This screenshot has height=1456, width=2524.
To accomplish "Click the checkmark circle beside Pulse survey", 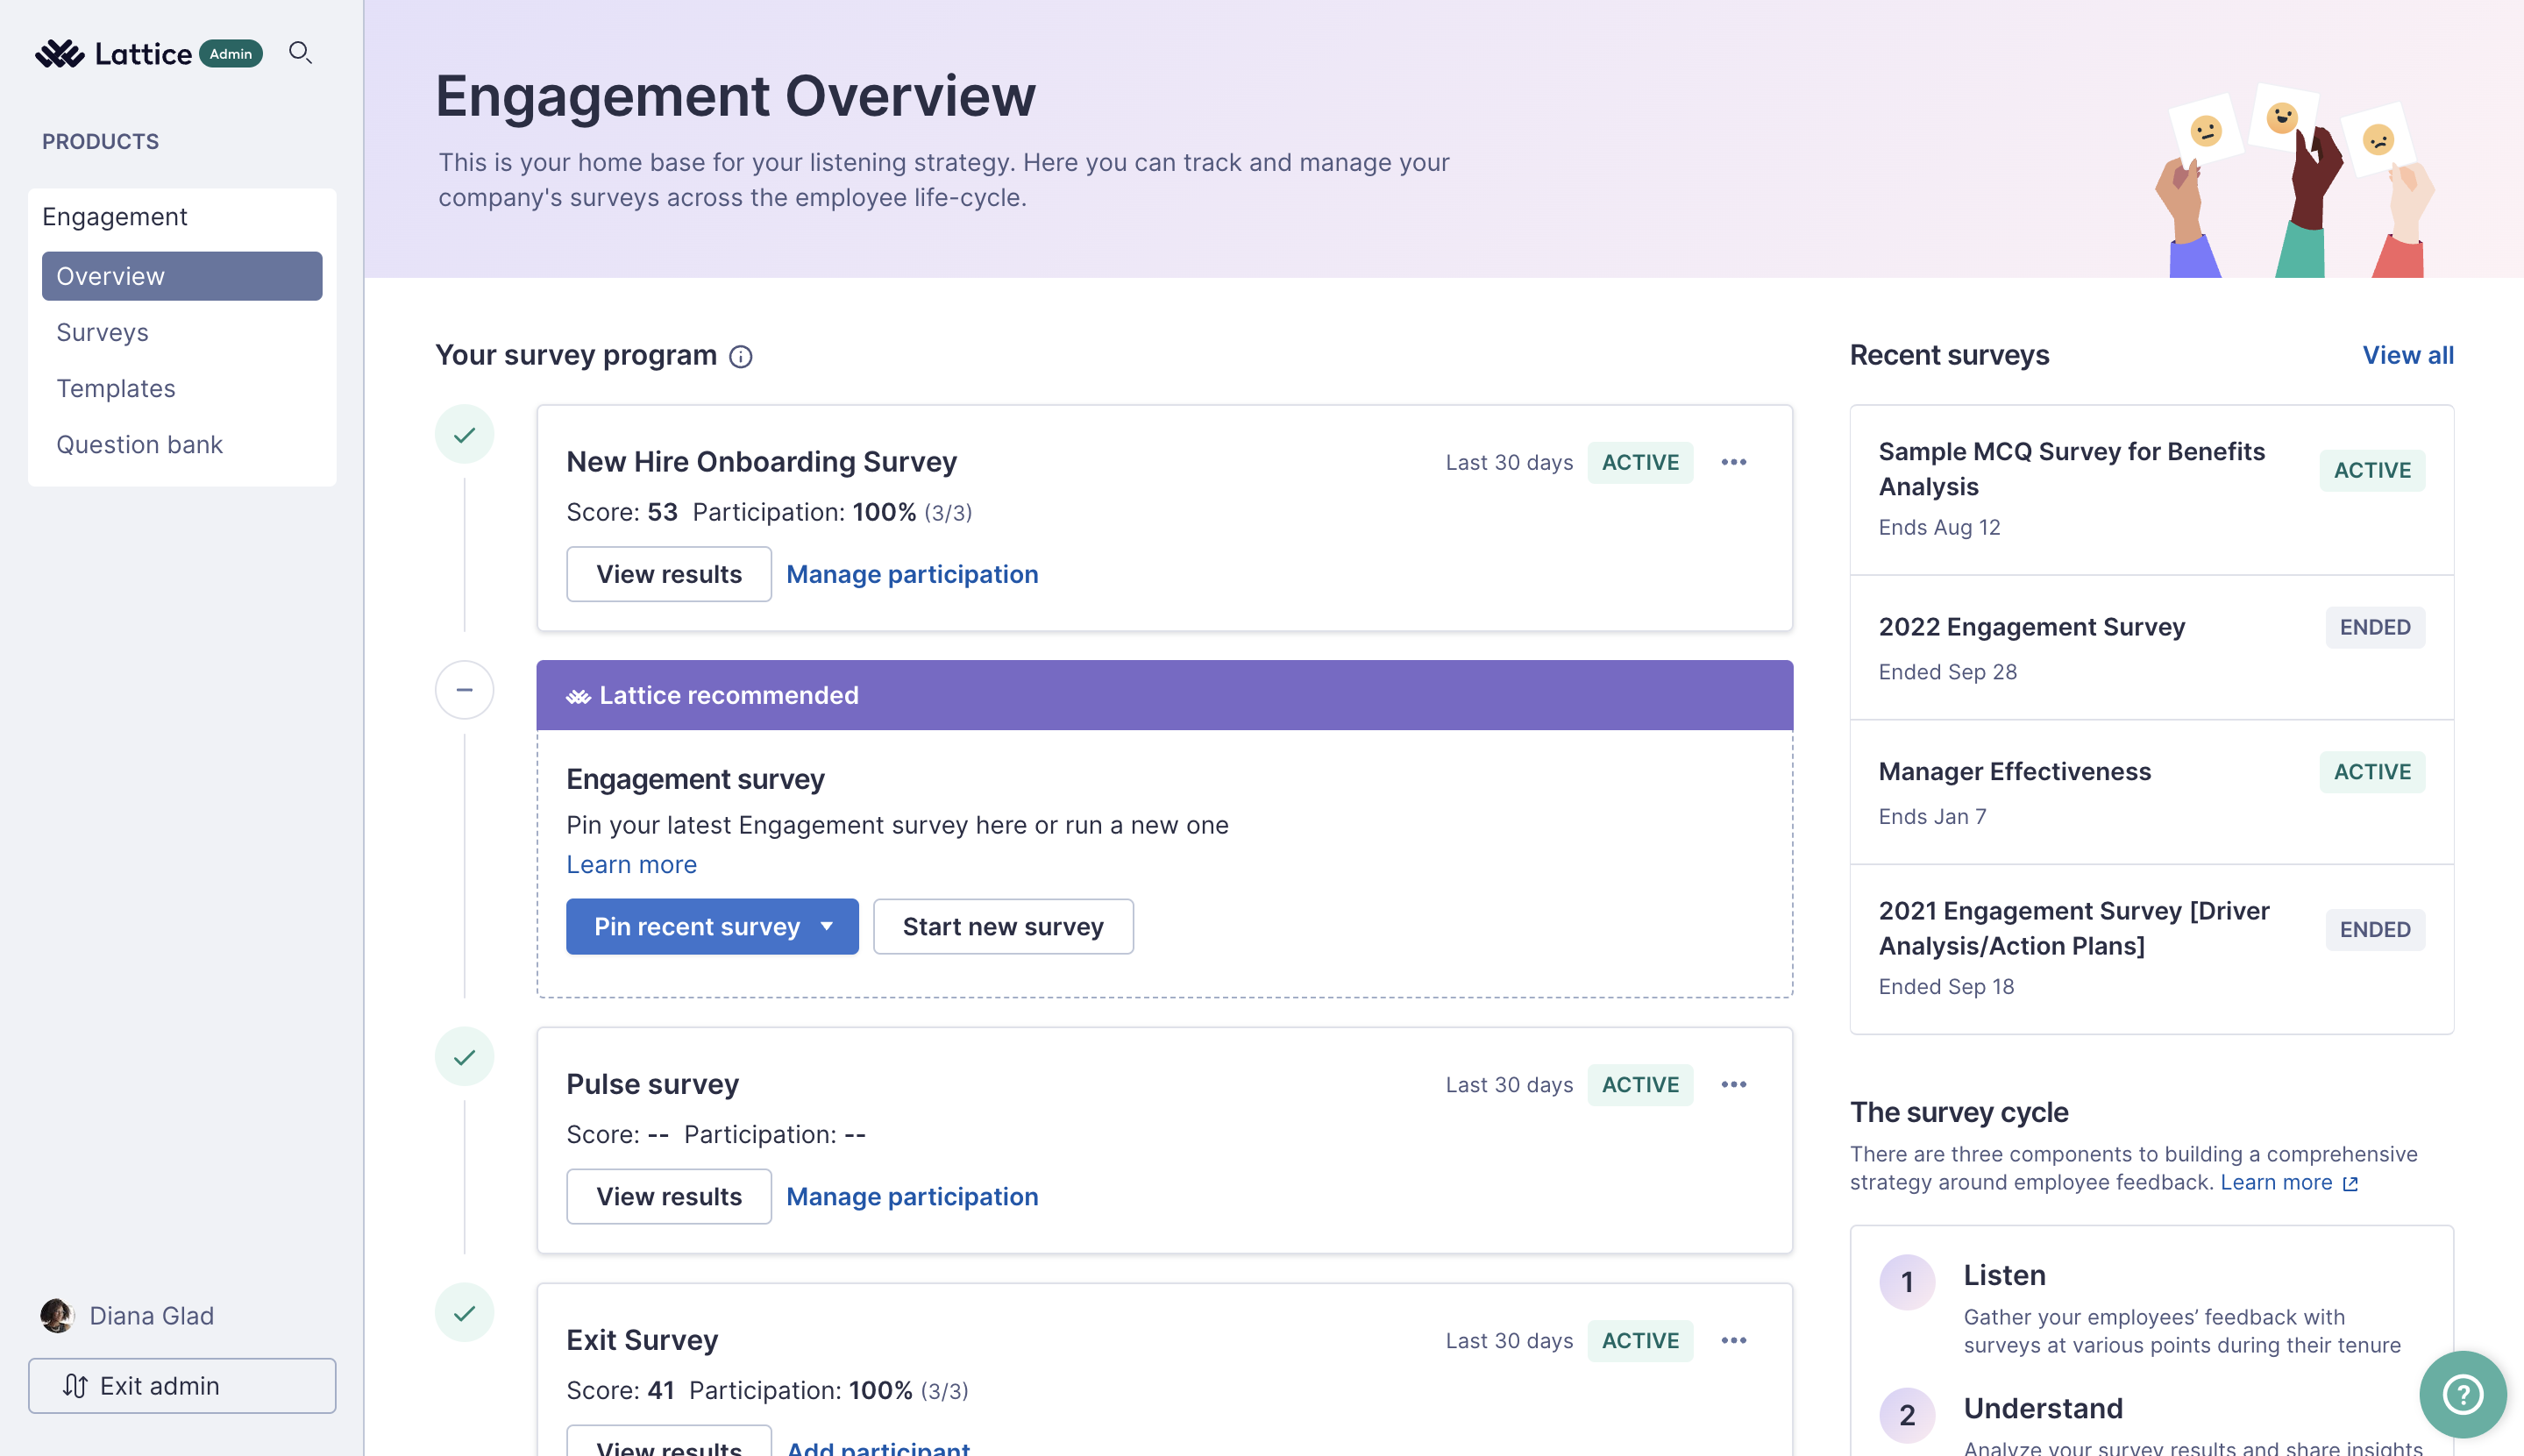I will [464, 1057].
